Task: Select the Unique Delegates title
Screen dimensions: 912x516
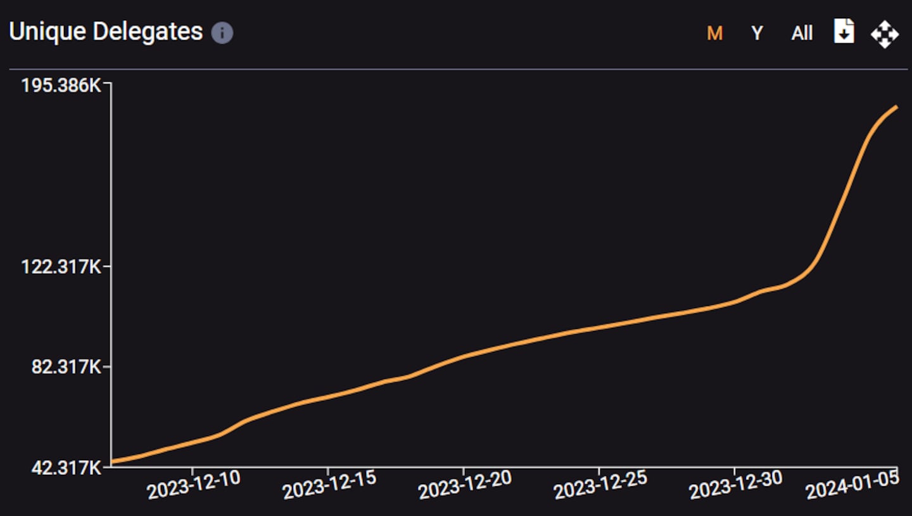Action: [x=106, y=32]
